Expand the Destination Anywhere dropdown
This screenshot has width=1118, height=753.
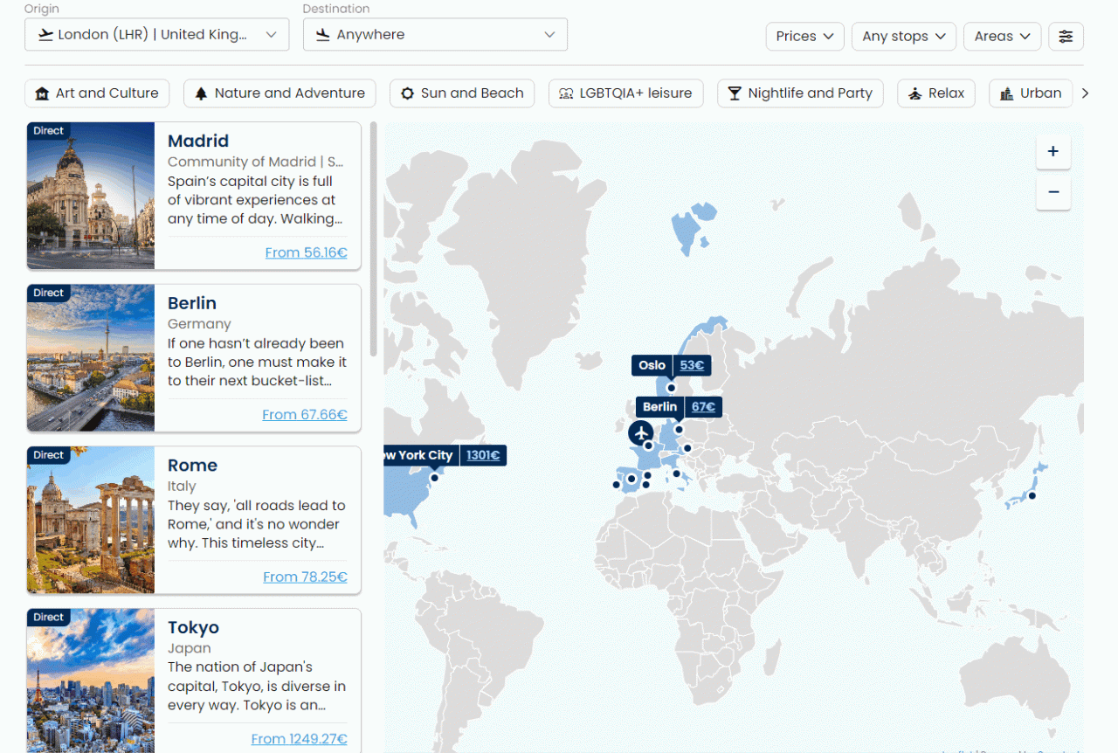click(x=435, y=35)
